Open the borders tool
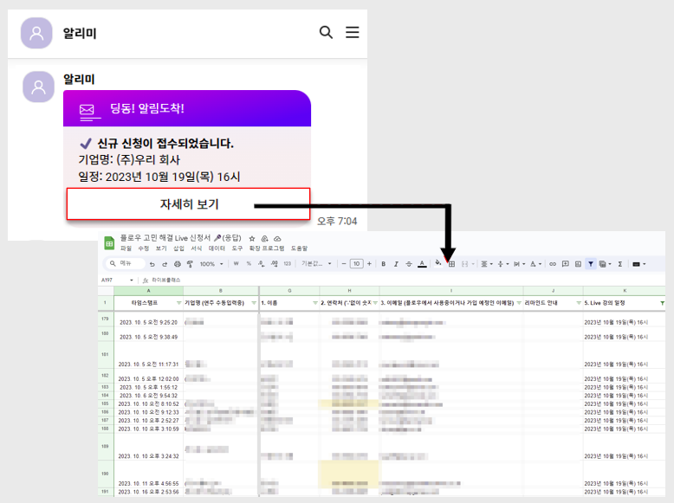Viewport: 674px width, 503px height. 451,264
